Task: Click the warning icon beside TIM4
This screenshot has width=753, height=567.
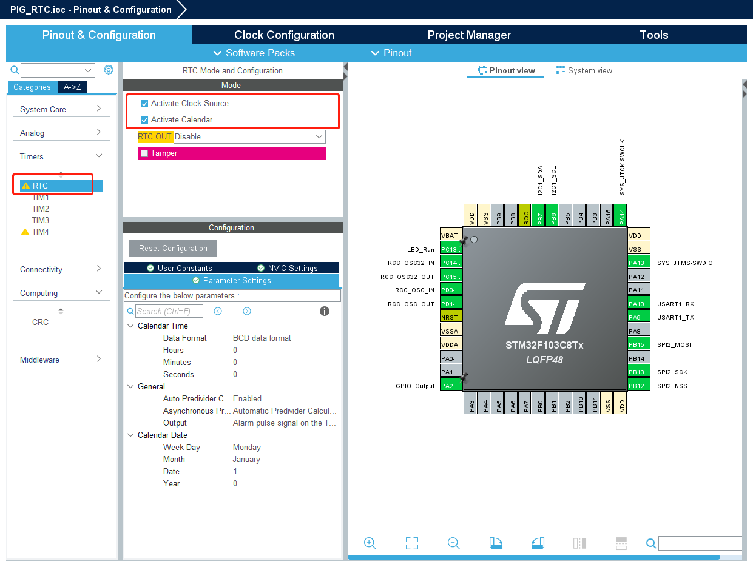Action: pos(25,232)
